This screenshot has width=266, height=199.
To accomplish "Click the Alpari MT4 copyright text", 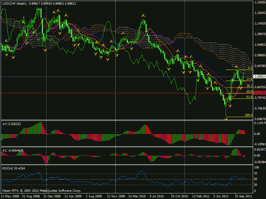I will coord(42,191).
